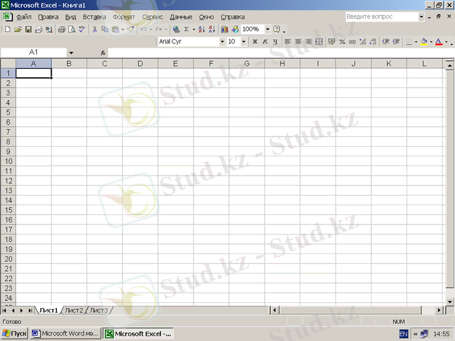The image size is (455, 341).
Task: Switch to the Лист2 sheet tab
Action: 74,310
